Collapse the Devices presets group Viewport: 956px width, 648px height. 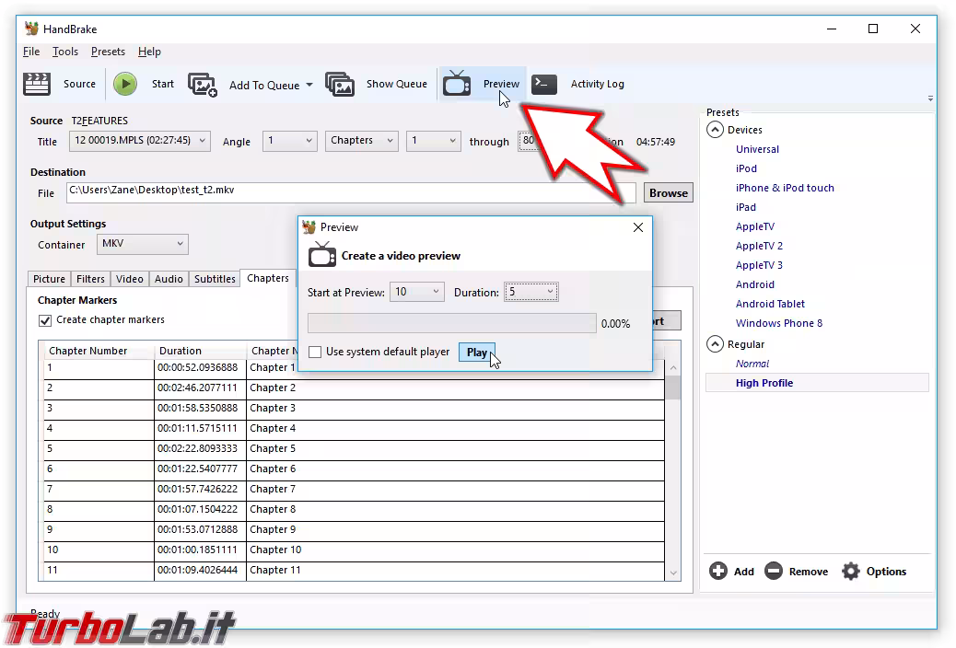715,130
